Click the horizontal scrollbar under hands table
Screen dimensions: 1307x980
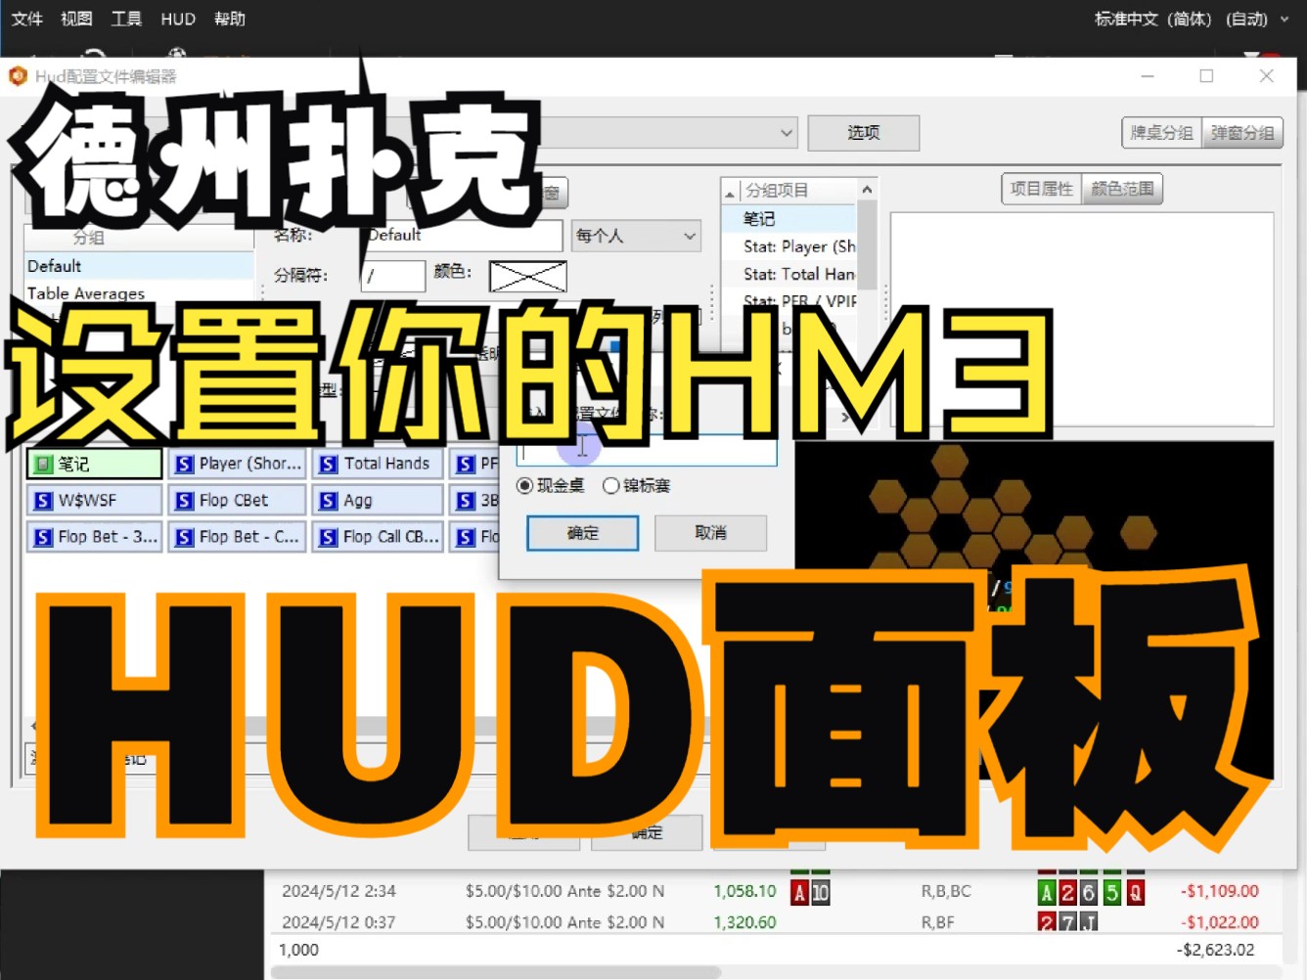pos(497,972)
